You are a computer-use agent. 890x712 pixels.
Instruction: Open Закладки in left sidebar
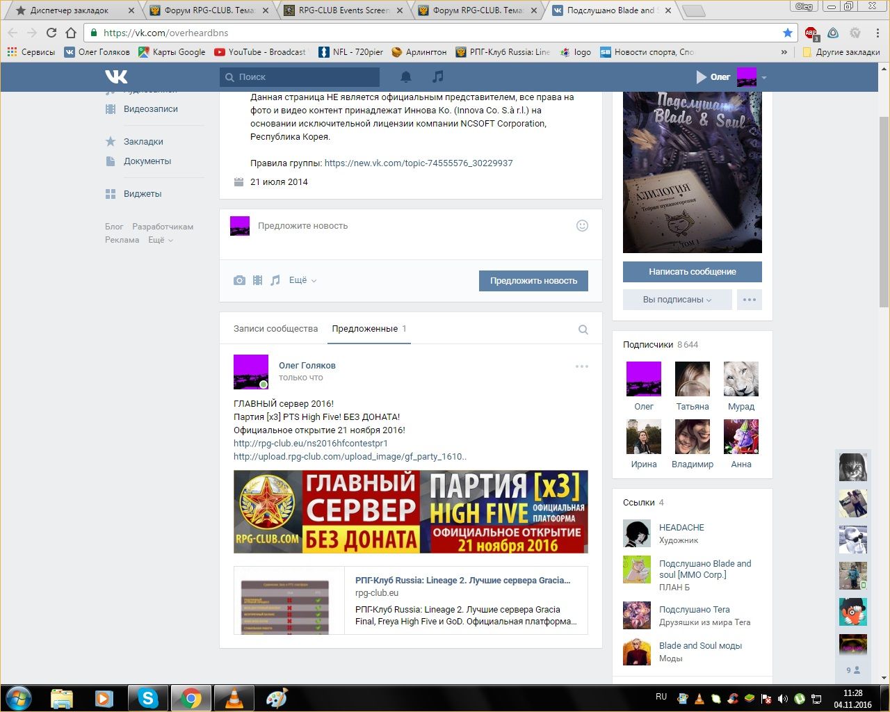click(143, 142)
